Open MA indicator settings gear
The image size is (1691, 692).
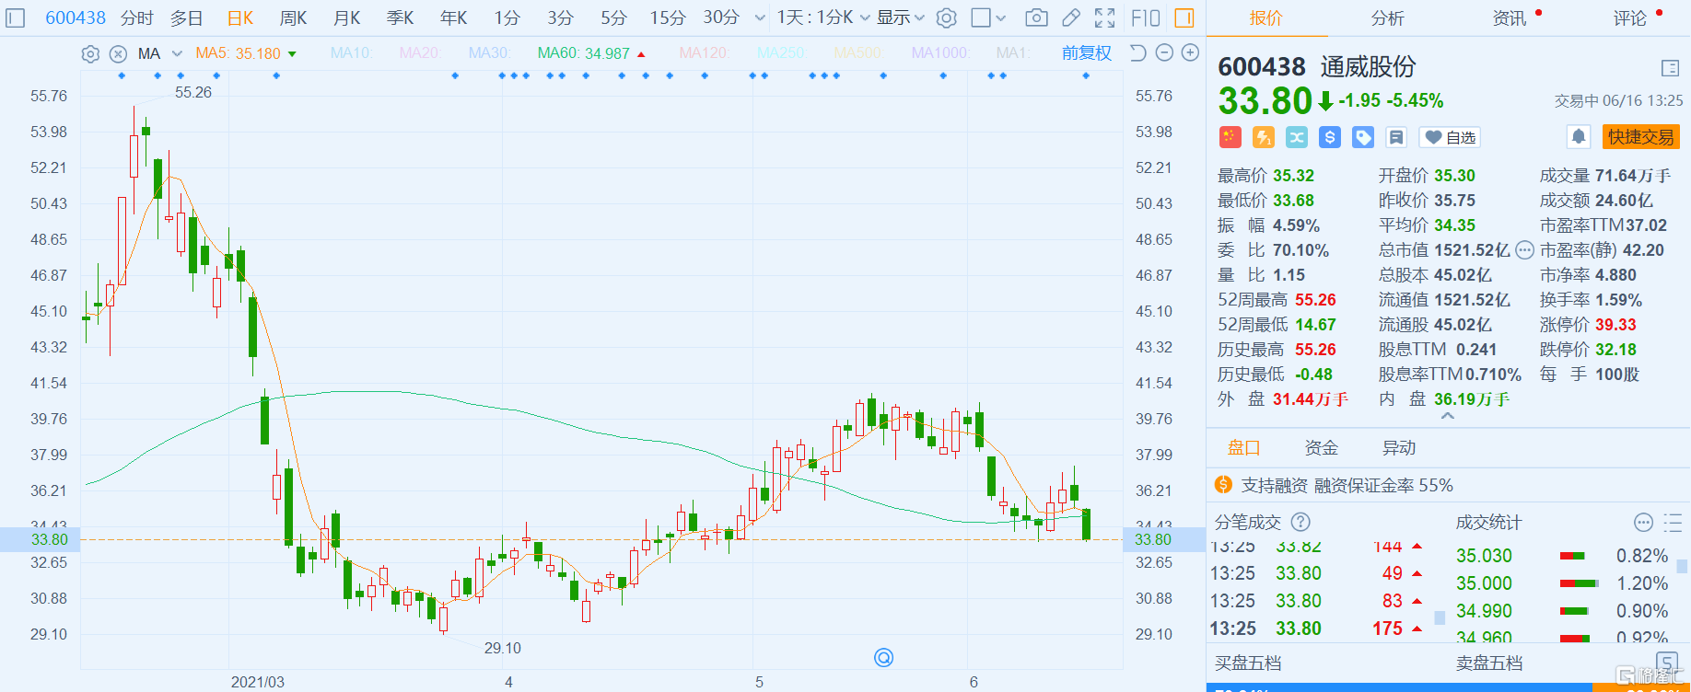(x=90, y=53)
